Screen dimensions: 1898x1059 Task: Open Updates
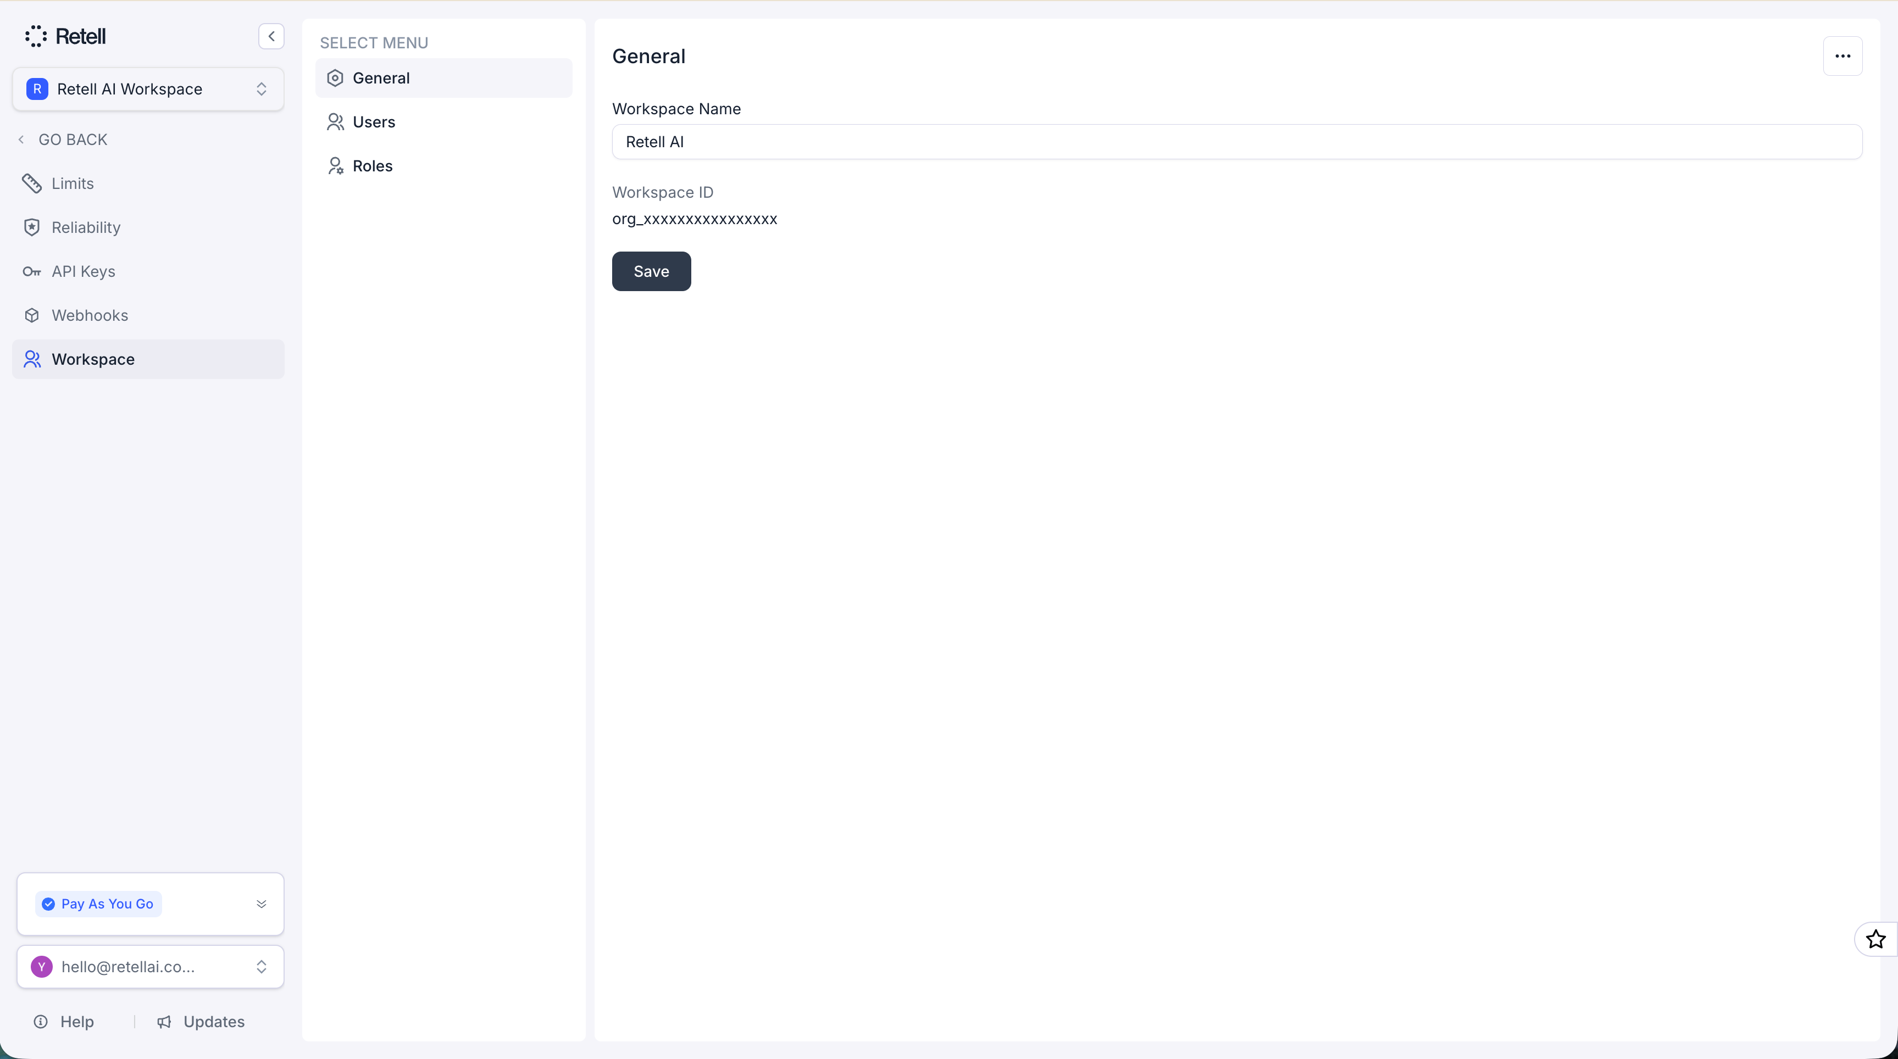[201, 1022]
